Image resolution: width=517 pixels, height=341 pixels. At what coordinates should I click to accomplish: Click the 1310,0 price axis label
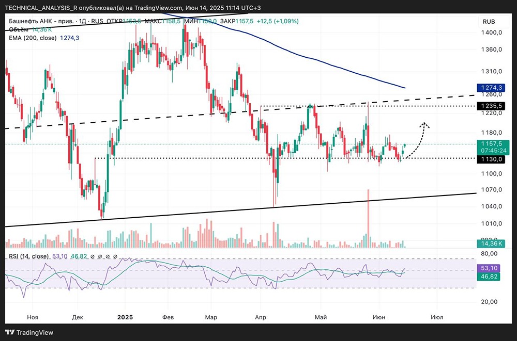[x=491, y=71]
